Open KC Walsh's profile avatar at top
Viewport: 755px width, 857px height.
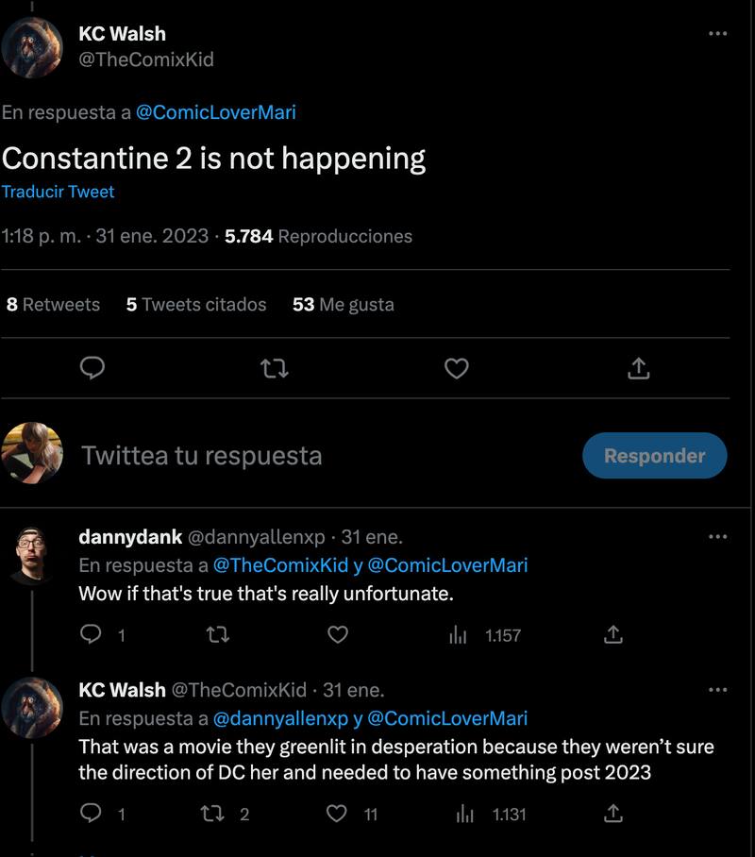[x=32, y=47]
